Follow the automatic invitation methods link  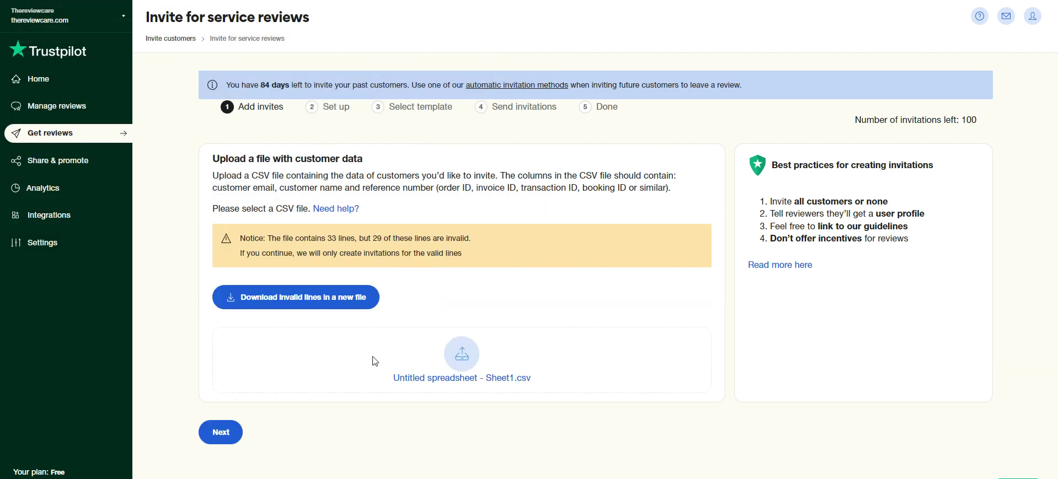(x=517, y=85)
